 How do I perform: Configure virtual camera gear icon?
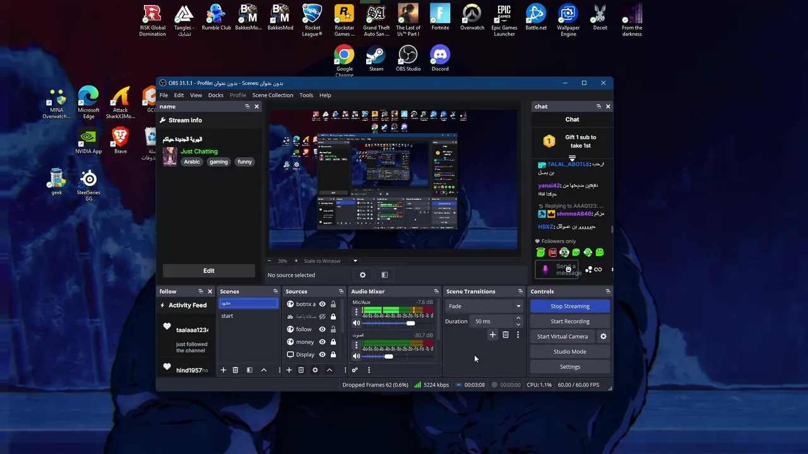coord(603,336)
